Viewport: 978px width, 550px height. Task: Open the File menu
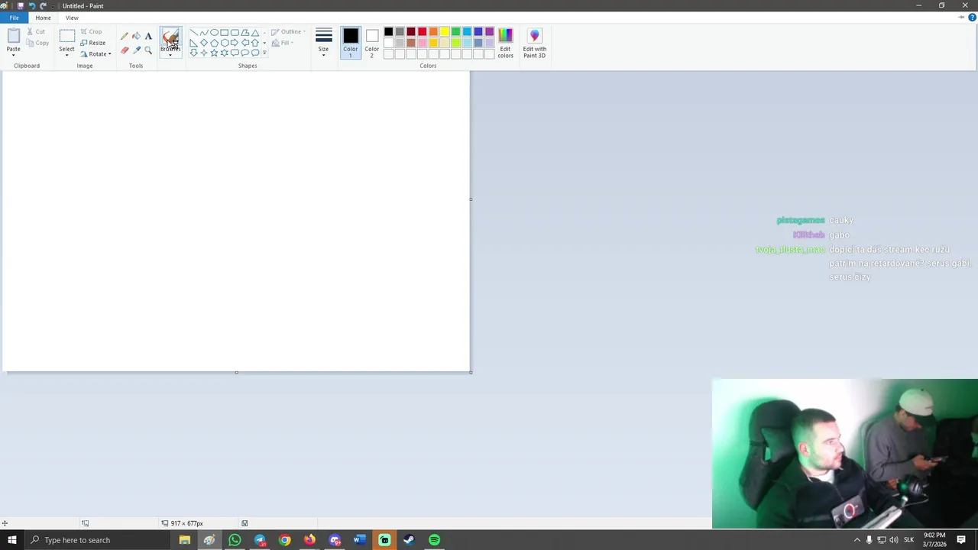[14, 18]
